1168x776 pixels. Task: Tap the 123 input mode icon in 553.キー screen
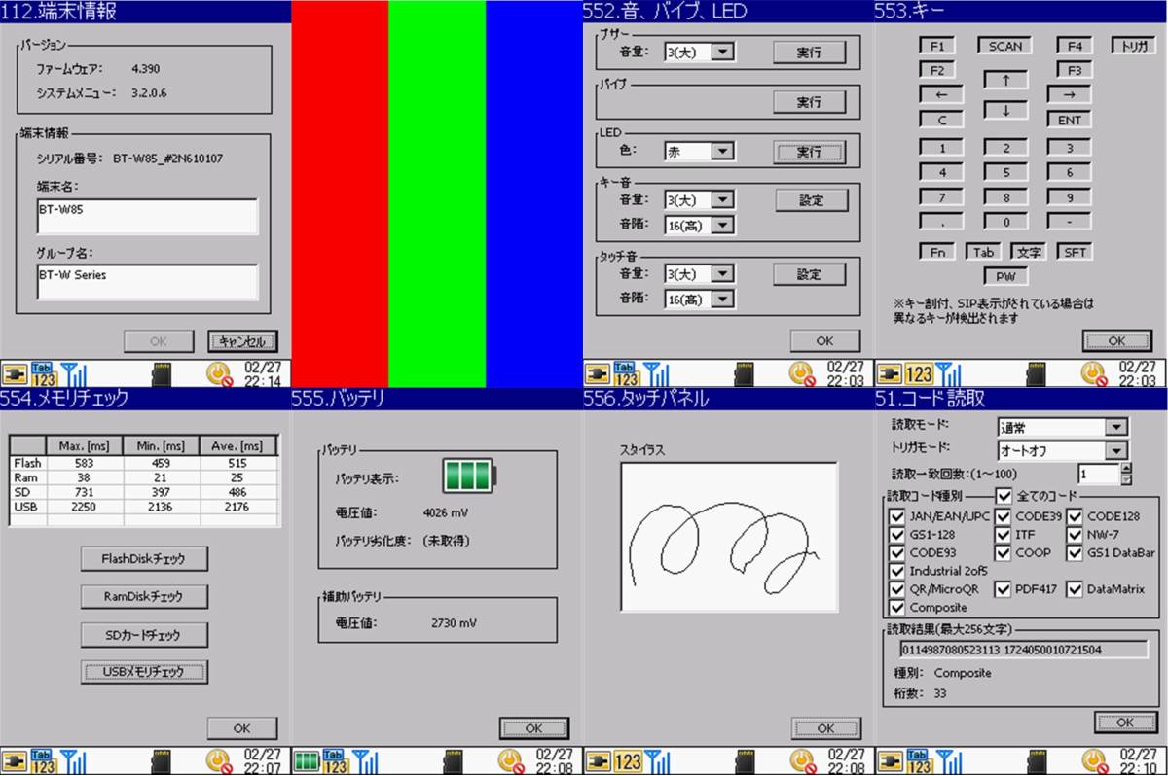pyautogui.click(x=919, y=373)
